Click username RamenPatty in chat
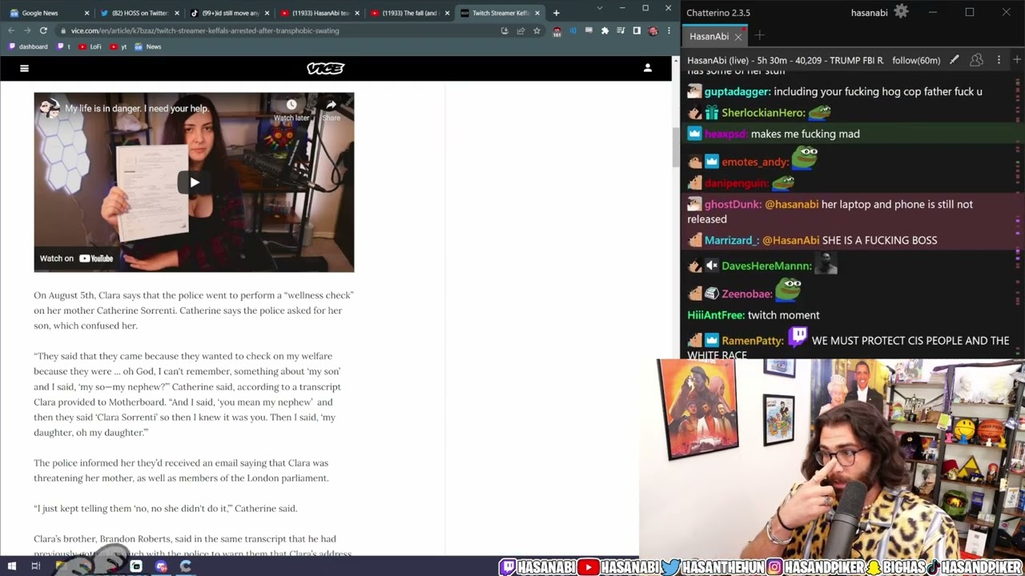The image size is (1025, 576). (753, 341)
